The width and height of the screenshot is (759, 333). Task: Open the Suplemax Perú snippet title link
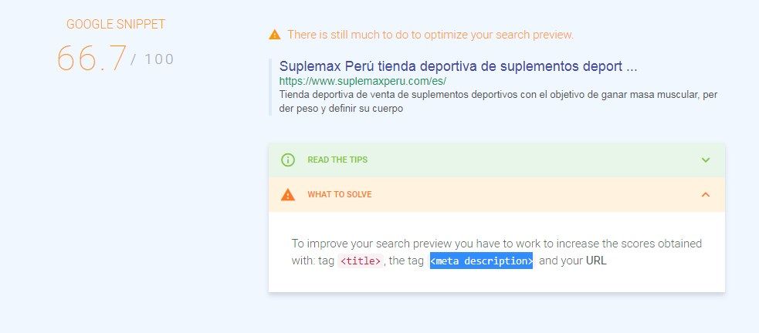(459, 67)
